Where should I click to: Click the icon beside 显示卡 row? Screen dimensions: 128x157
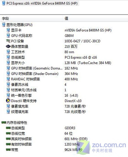point(8,30)
